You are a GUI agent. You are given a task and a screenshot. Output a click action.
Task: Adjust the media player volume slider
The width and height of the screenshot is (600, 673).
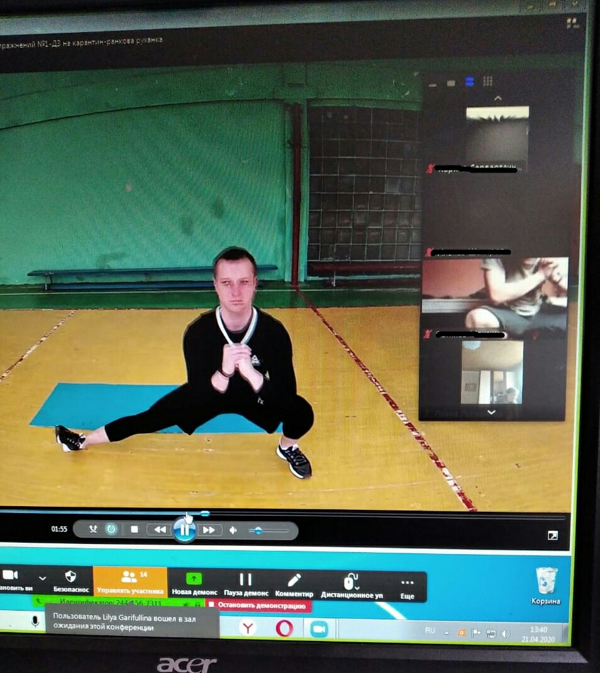click(258, 531)
